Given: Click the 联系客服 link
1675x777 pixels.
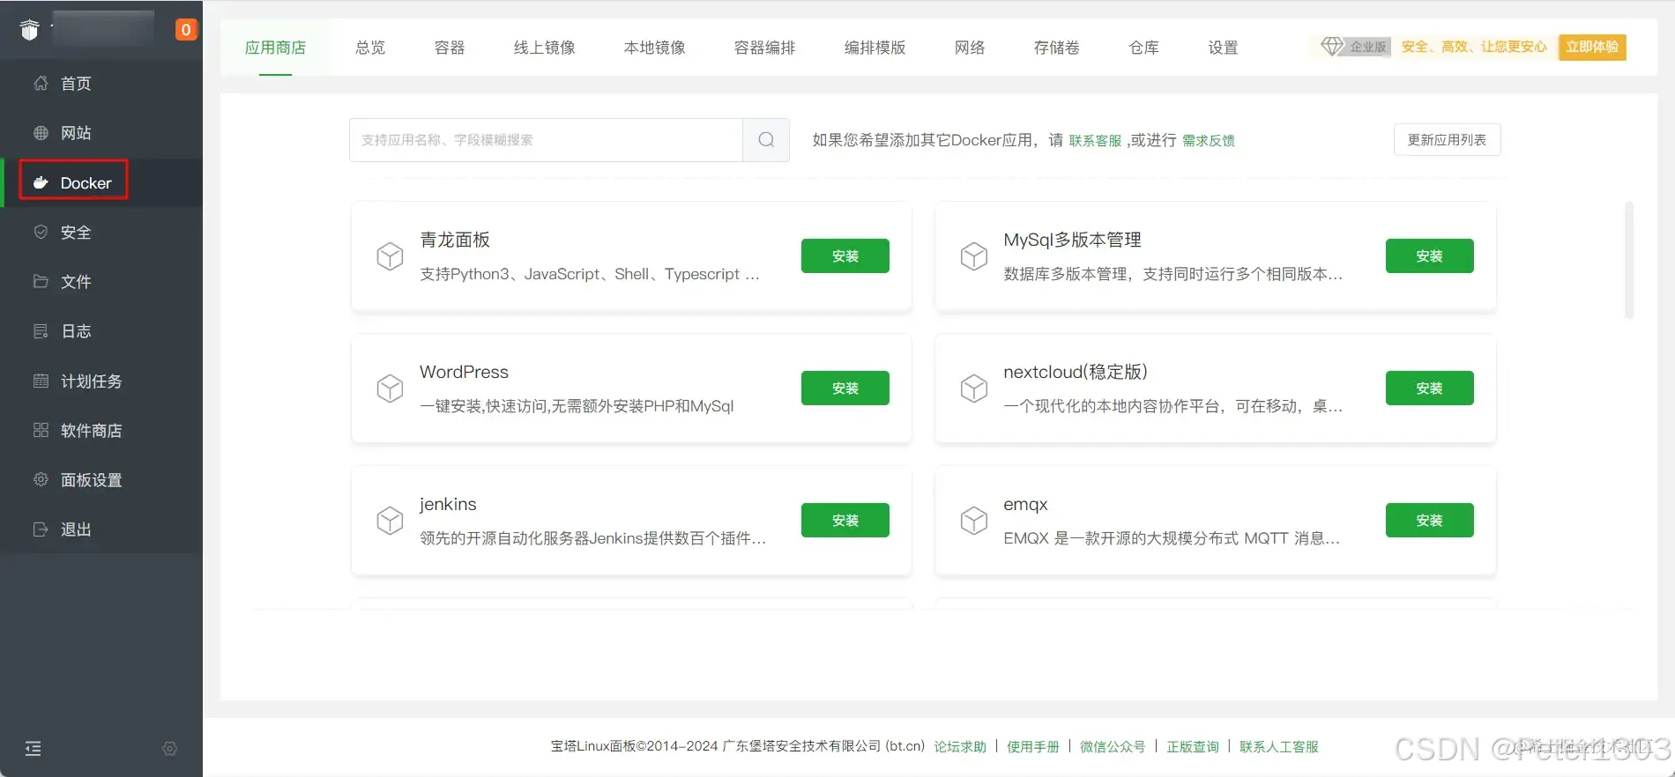Looking at the screenshot, I should pos(1095,141).
